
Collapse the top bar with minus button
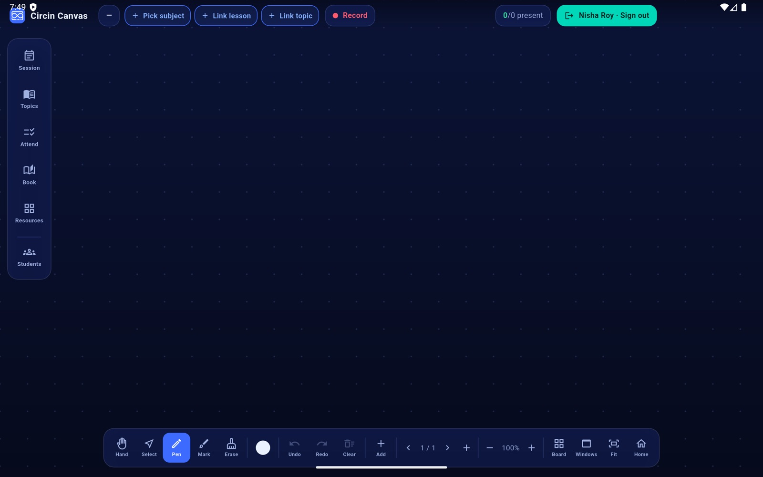click(x=109, y=15)
